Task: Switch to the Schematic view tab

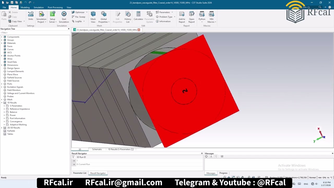Action: (97, 149)
